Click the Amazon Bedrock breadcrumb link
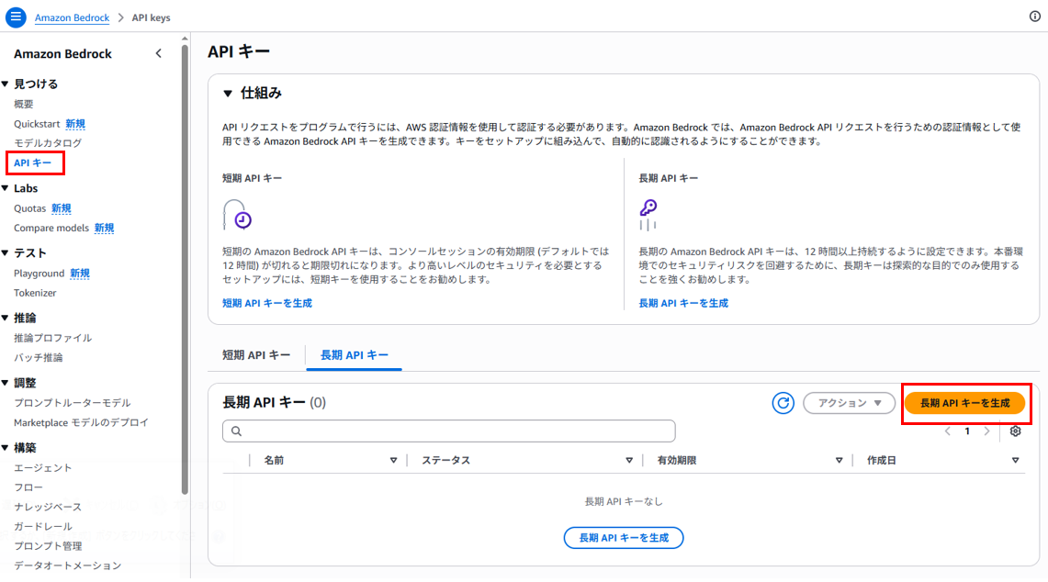 tap(73, 17)
